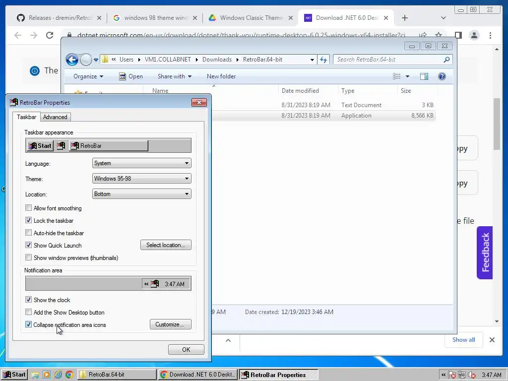Open Explorer help question-mark icon
The image size is (508, 381).
[x=442, y=76]
